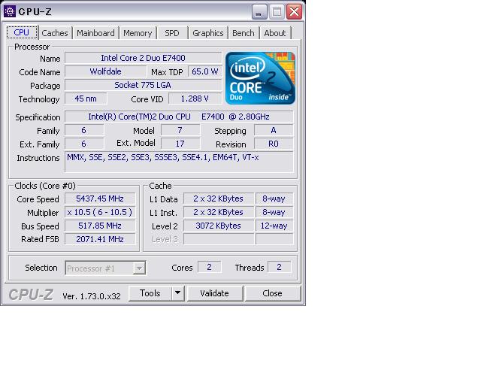Show the About tab
The height and width of the screenshot is (385, 481).
coord(275,33)
